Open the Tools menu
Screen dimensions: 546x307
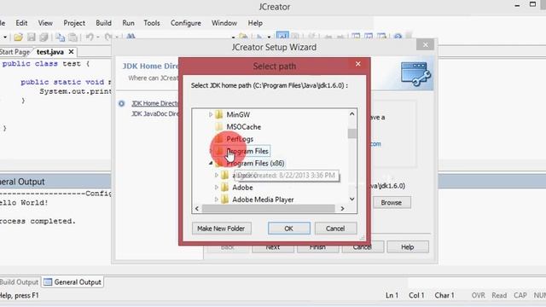(152, 23)
